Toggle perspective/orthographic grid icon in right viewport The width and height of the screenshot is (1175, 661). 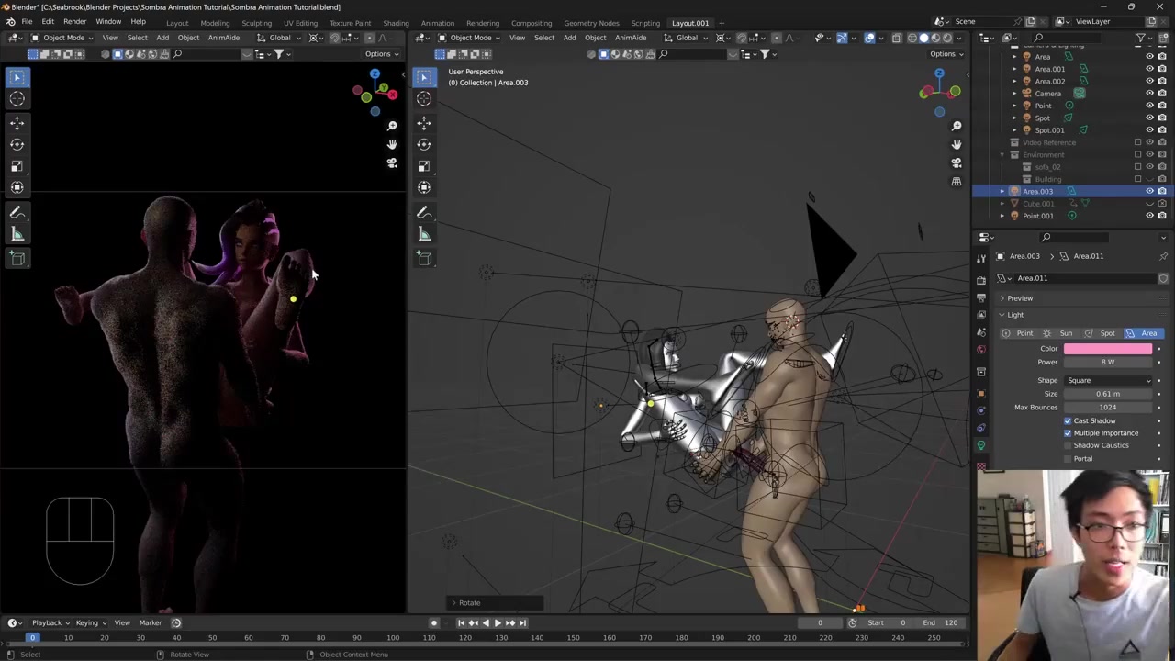957,182
